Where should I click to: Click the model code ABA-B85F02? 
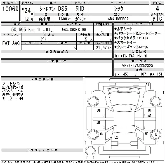118,19
